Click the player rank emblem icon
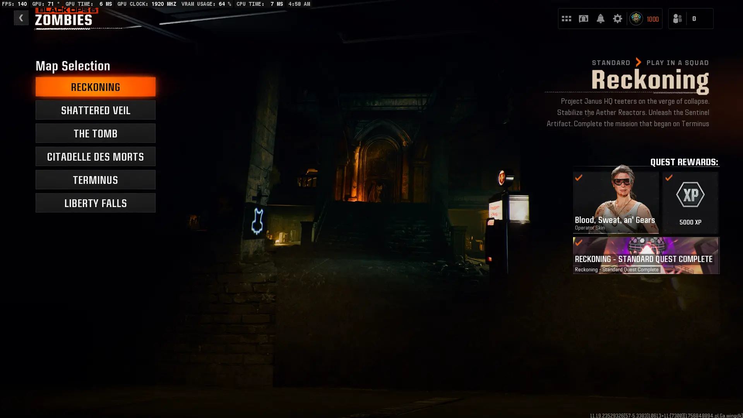743x418 pixels. coord(636,19)
